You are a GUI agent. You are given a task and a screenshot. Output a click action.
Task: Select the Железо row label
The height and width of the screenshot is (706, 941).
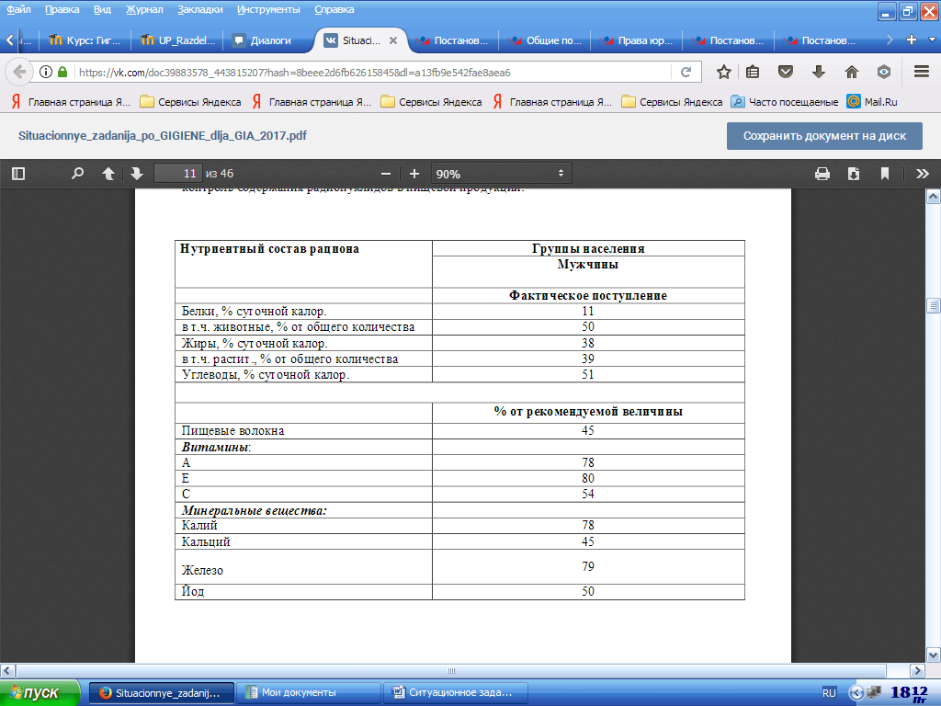202,570
